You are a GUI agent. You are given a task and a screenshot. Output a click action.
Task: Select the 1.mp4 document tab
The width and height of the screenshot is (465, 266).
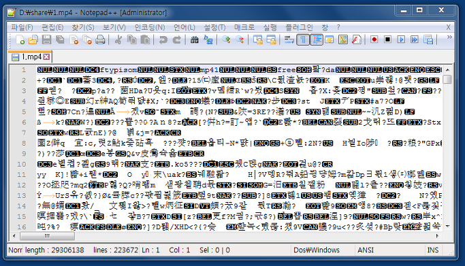[30, 57]
